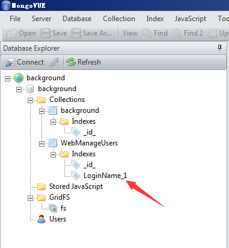The width and height of the screenshot is (229, 248).
Task: Click Indexes folder icon under WebManageUsers
Action: (x=64, y=154)
